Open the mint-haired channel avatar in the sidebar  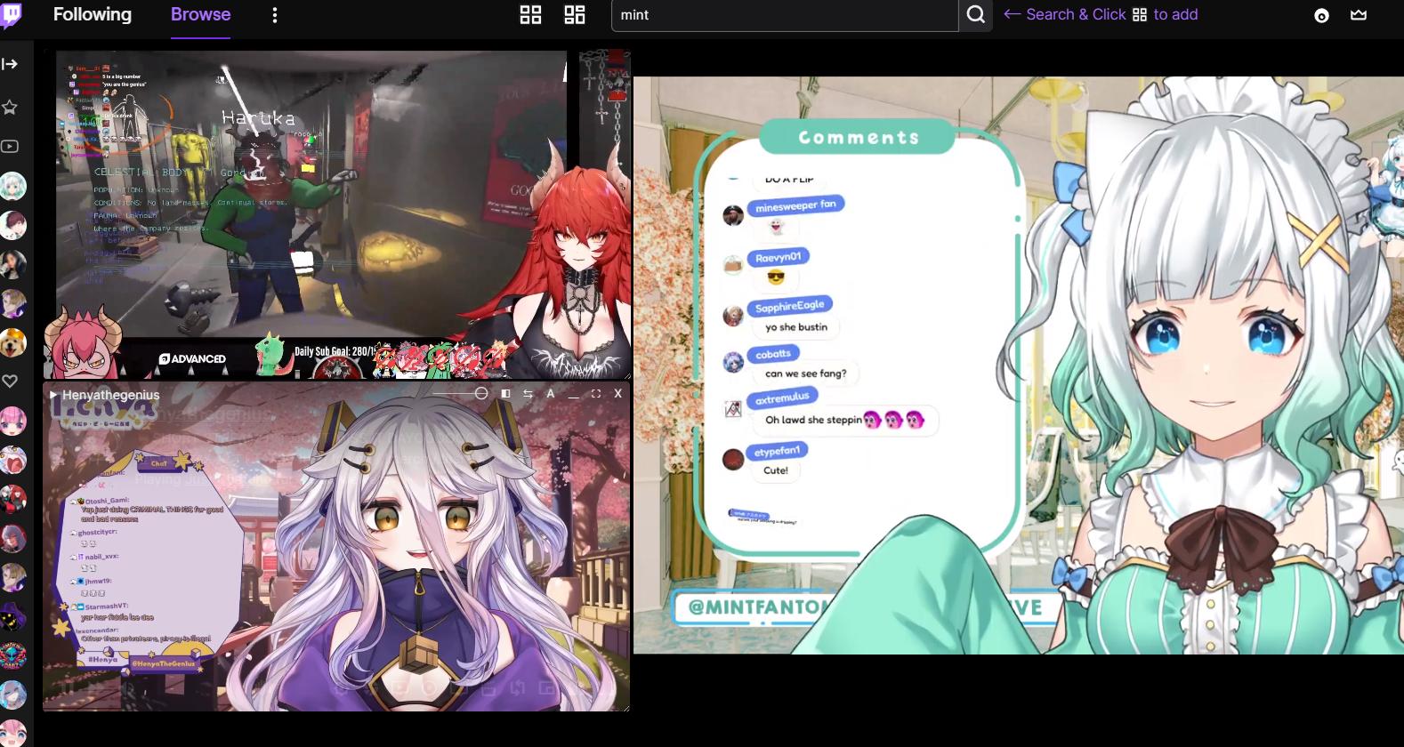click(12, 187)
